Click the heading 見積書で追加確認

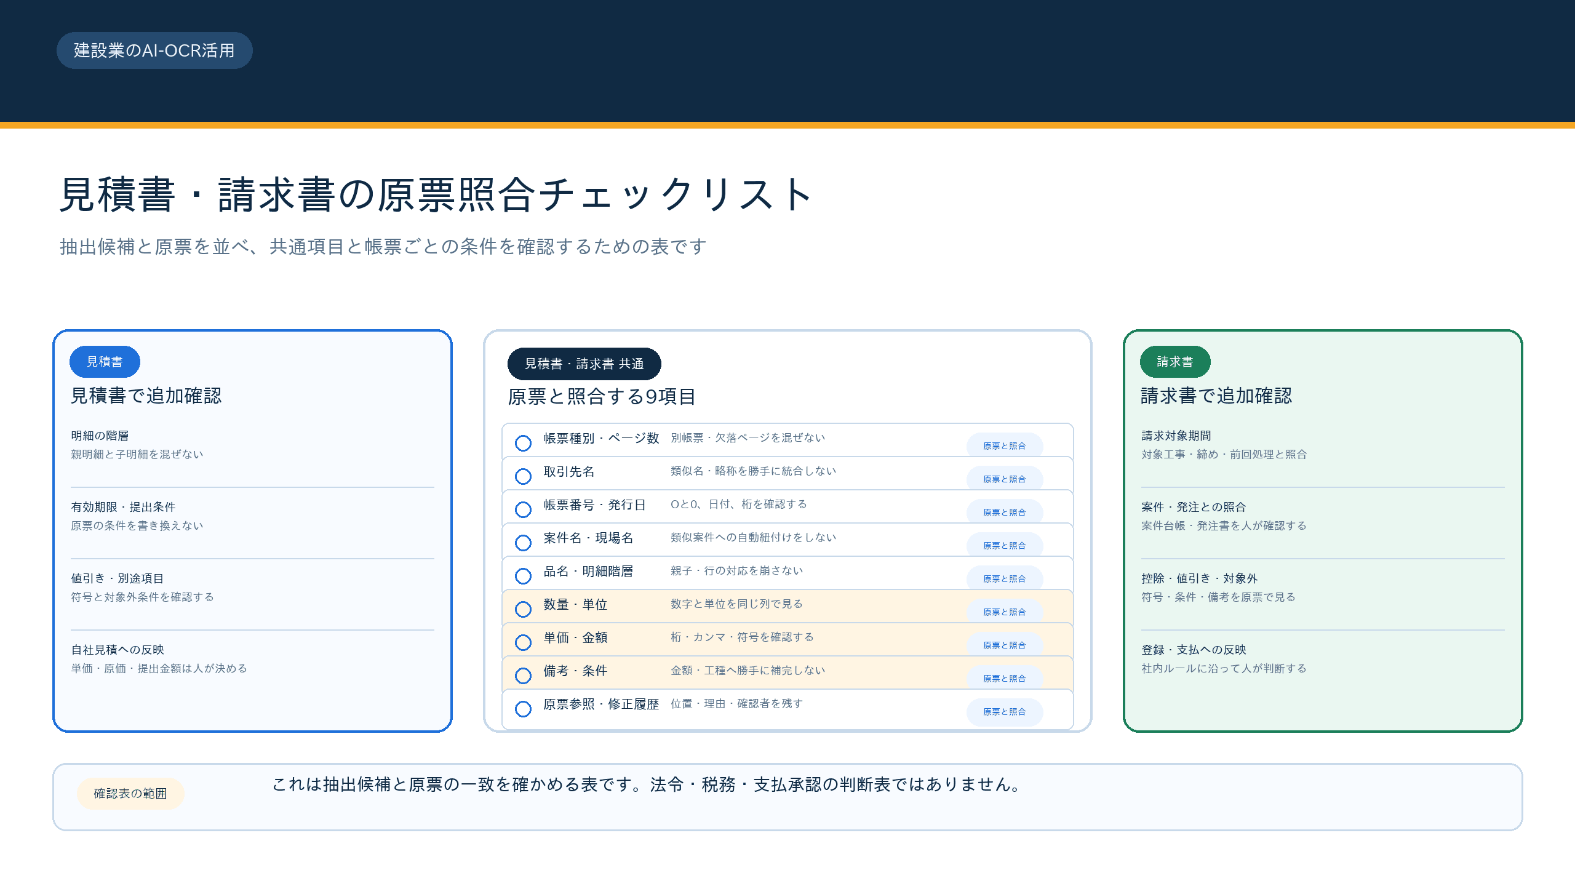(x=146, y=396)
